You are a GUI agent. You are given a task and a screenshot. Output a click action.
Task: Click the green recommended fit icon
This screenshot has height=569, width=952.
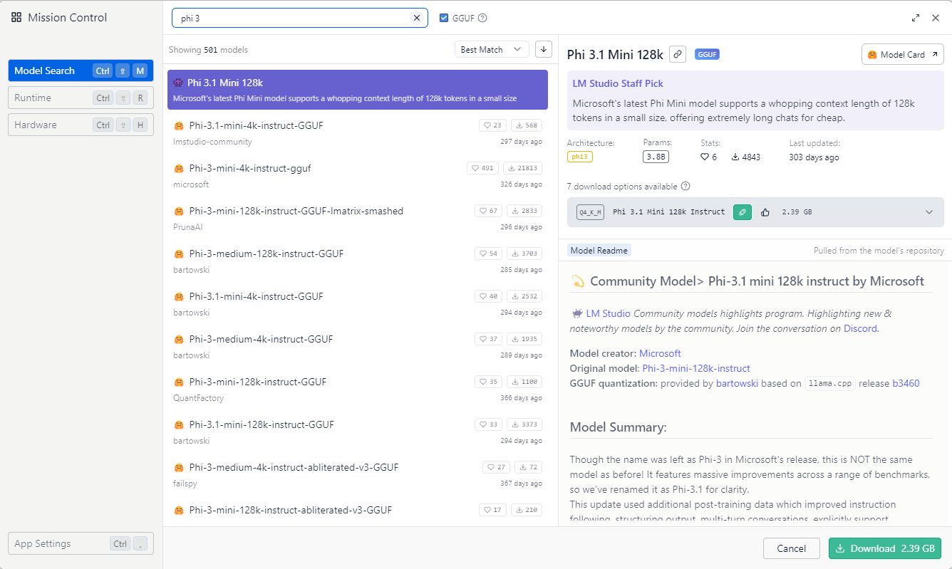click(x=743, y=212)
